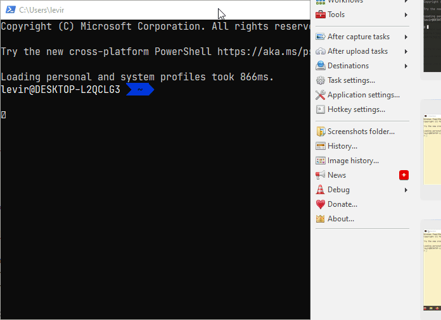Open the History menu entry
The image size is (441, 320).
pos(362,146)
